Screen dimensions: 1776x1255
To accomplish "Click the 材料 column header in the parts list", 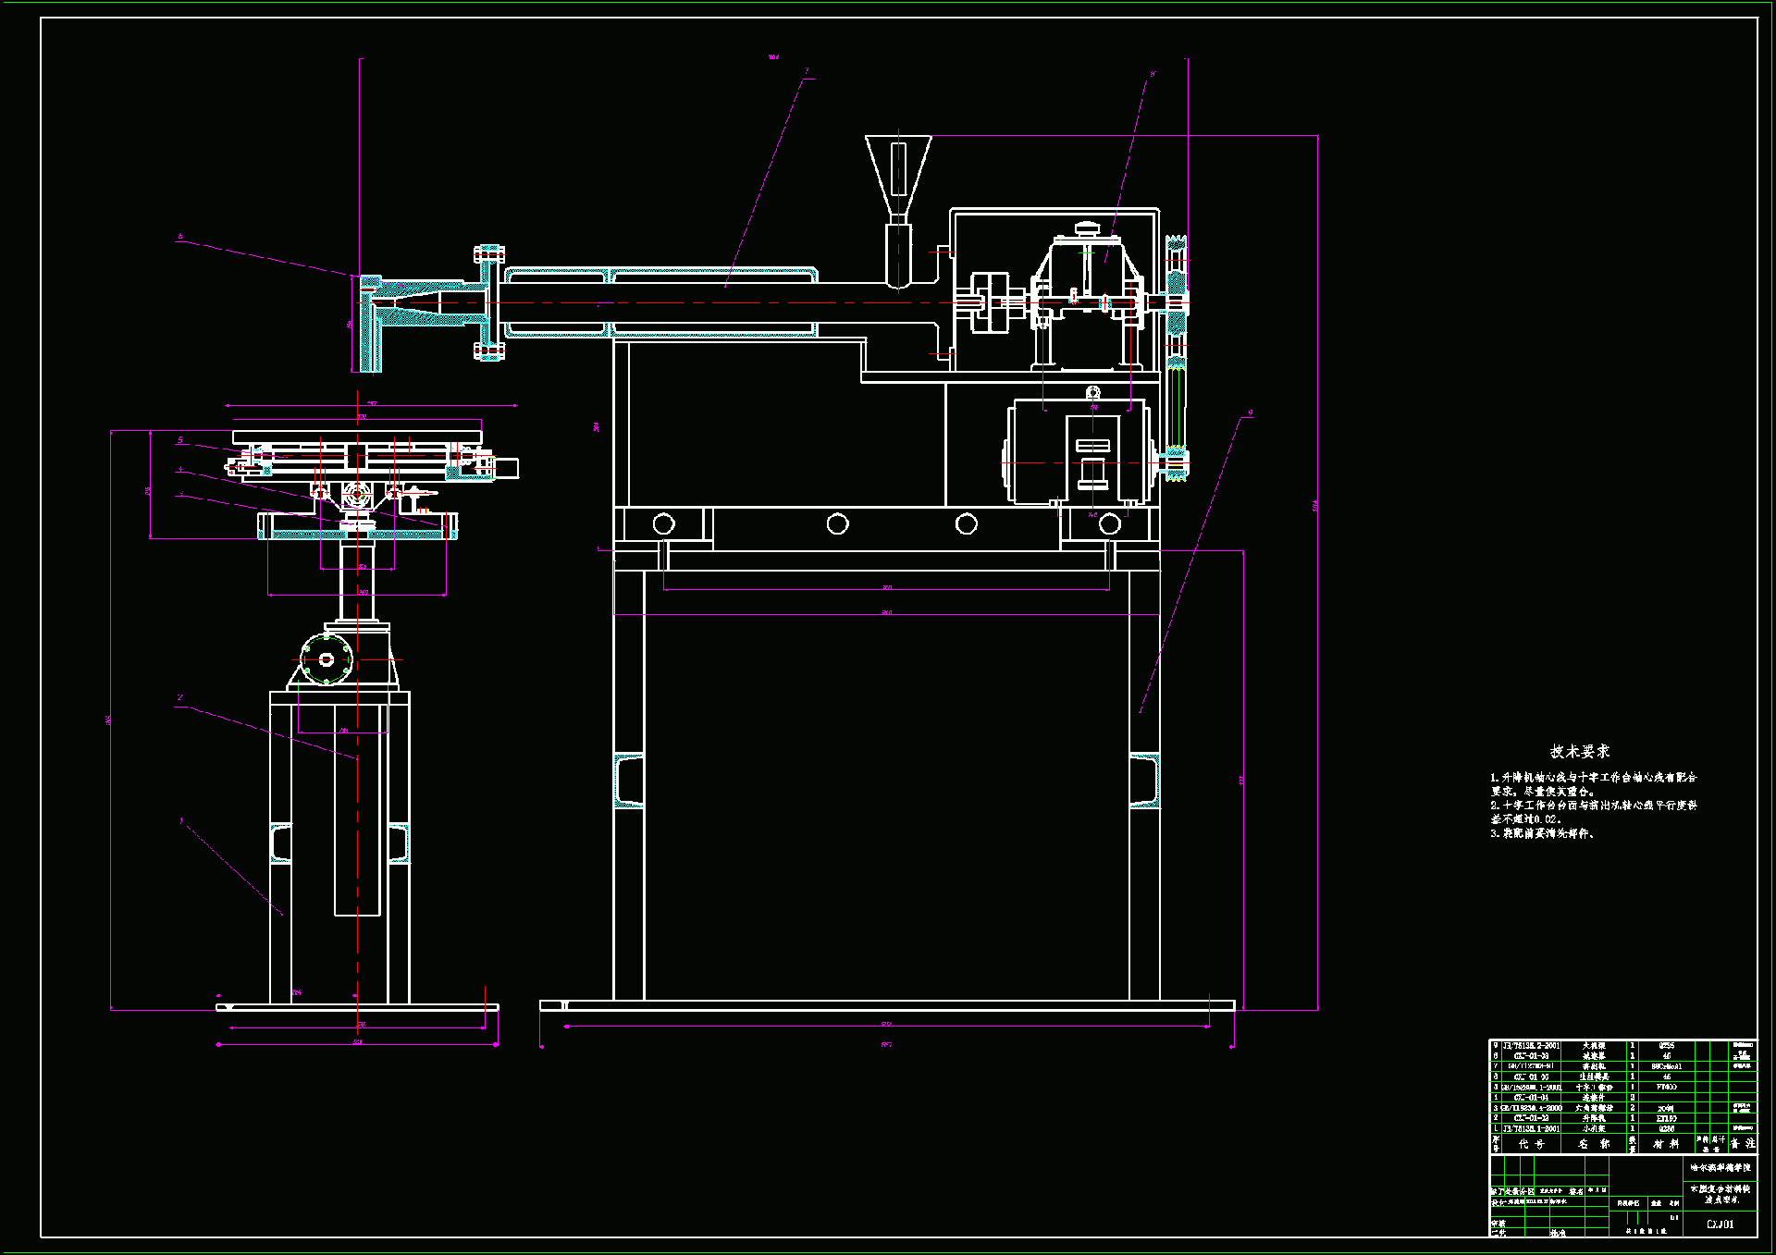I will tap(1666, 1144).
